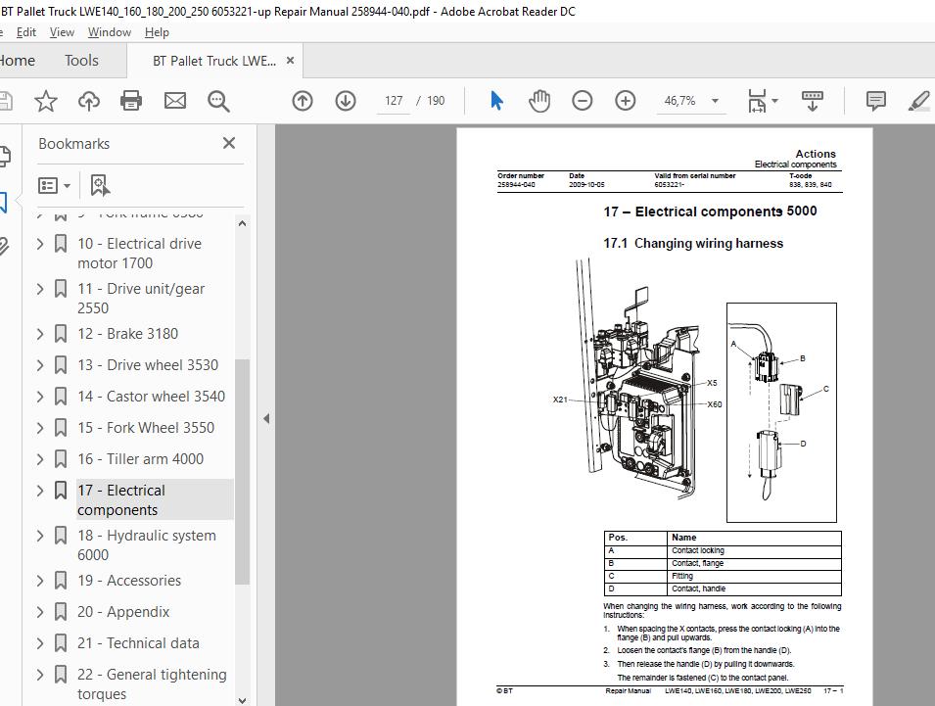This screenshot has width=935, height=706.
Task: Jump to 14 - Castor wheel 3540
Action: [x=152, y=397]
